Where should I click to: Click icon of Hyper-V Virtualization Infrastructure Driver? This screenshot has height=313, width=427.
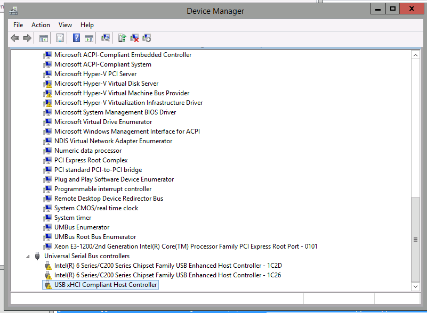click(x=47, y=103)
